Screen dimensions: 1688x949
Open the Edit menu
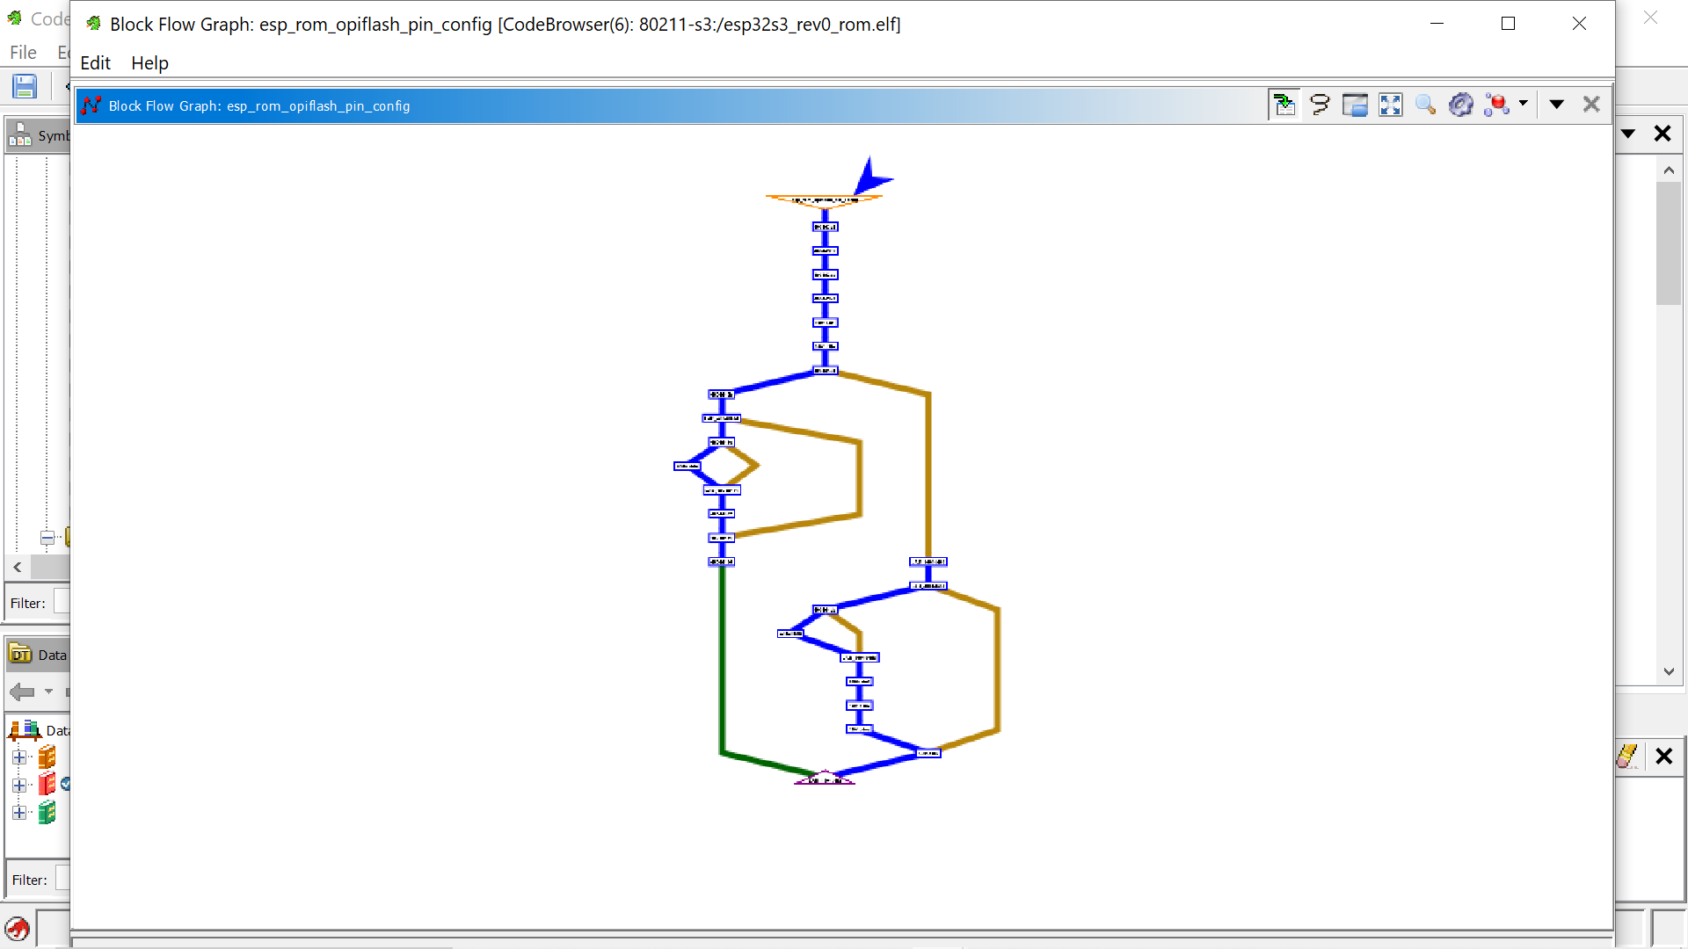coord(95,63)
